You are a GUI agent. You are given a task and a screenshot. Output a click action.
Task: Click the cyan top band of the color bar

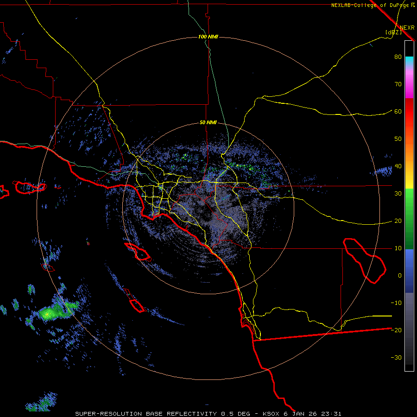(409, 60)
